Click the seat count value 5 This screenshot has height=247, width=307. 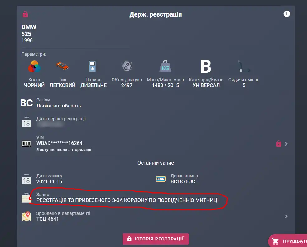tap(244, 85)
